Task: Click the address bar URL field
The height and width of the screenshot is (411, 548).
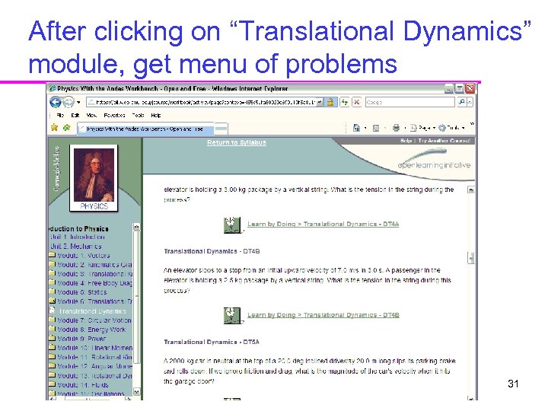Action: (201, 102)
